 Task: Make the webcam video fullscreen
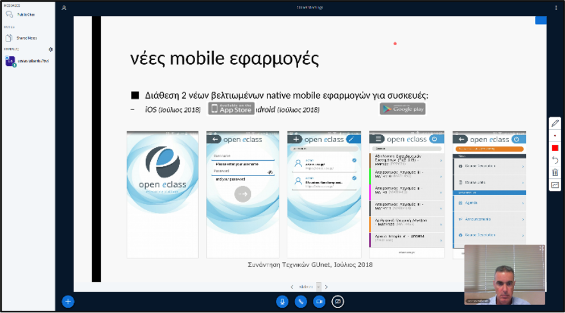541,249
